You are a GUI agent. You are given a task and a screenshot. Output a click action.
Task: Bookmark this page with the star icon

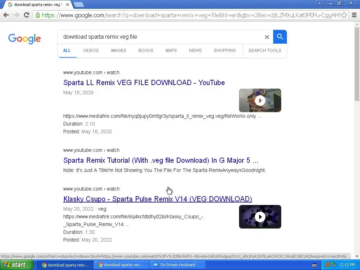point(344,15)
